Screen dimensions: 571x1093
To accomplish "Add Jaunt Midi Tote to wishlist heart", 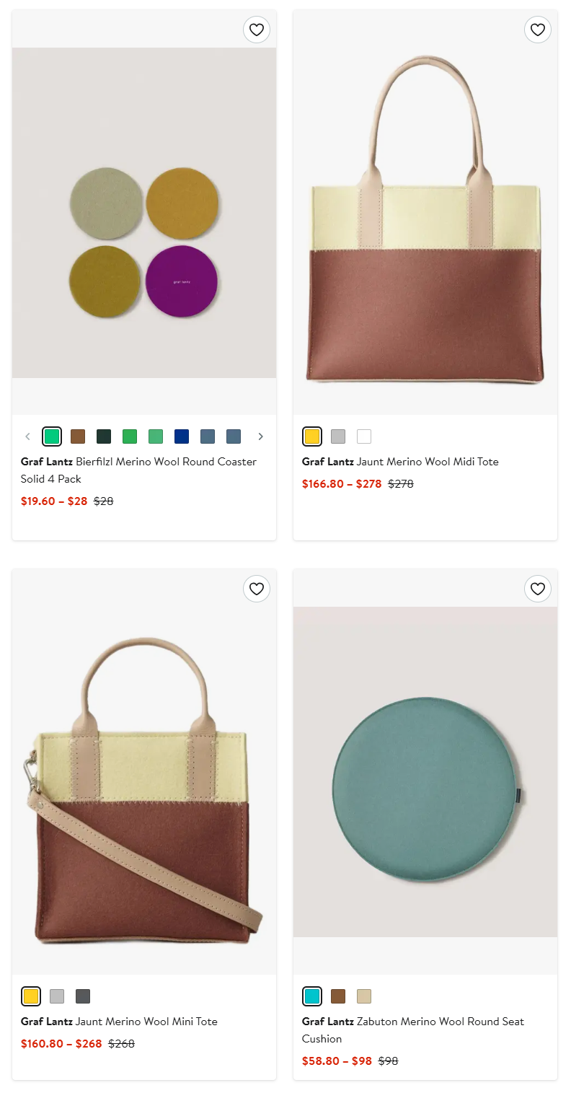I will tap(538, 30).
